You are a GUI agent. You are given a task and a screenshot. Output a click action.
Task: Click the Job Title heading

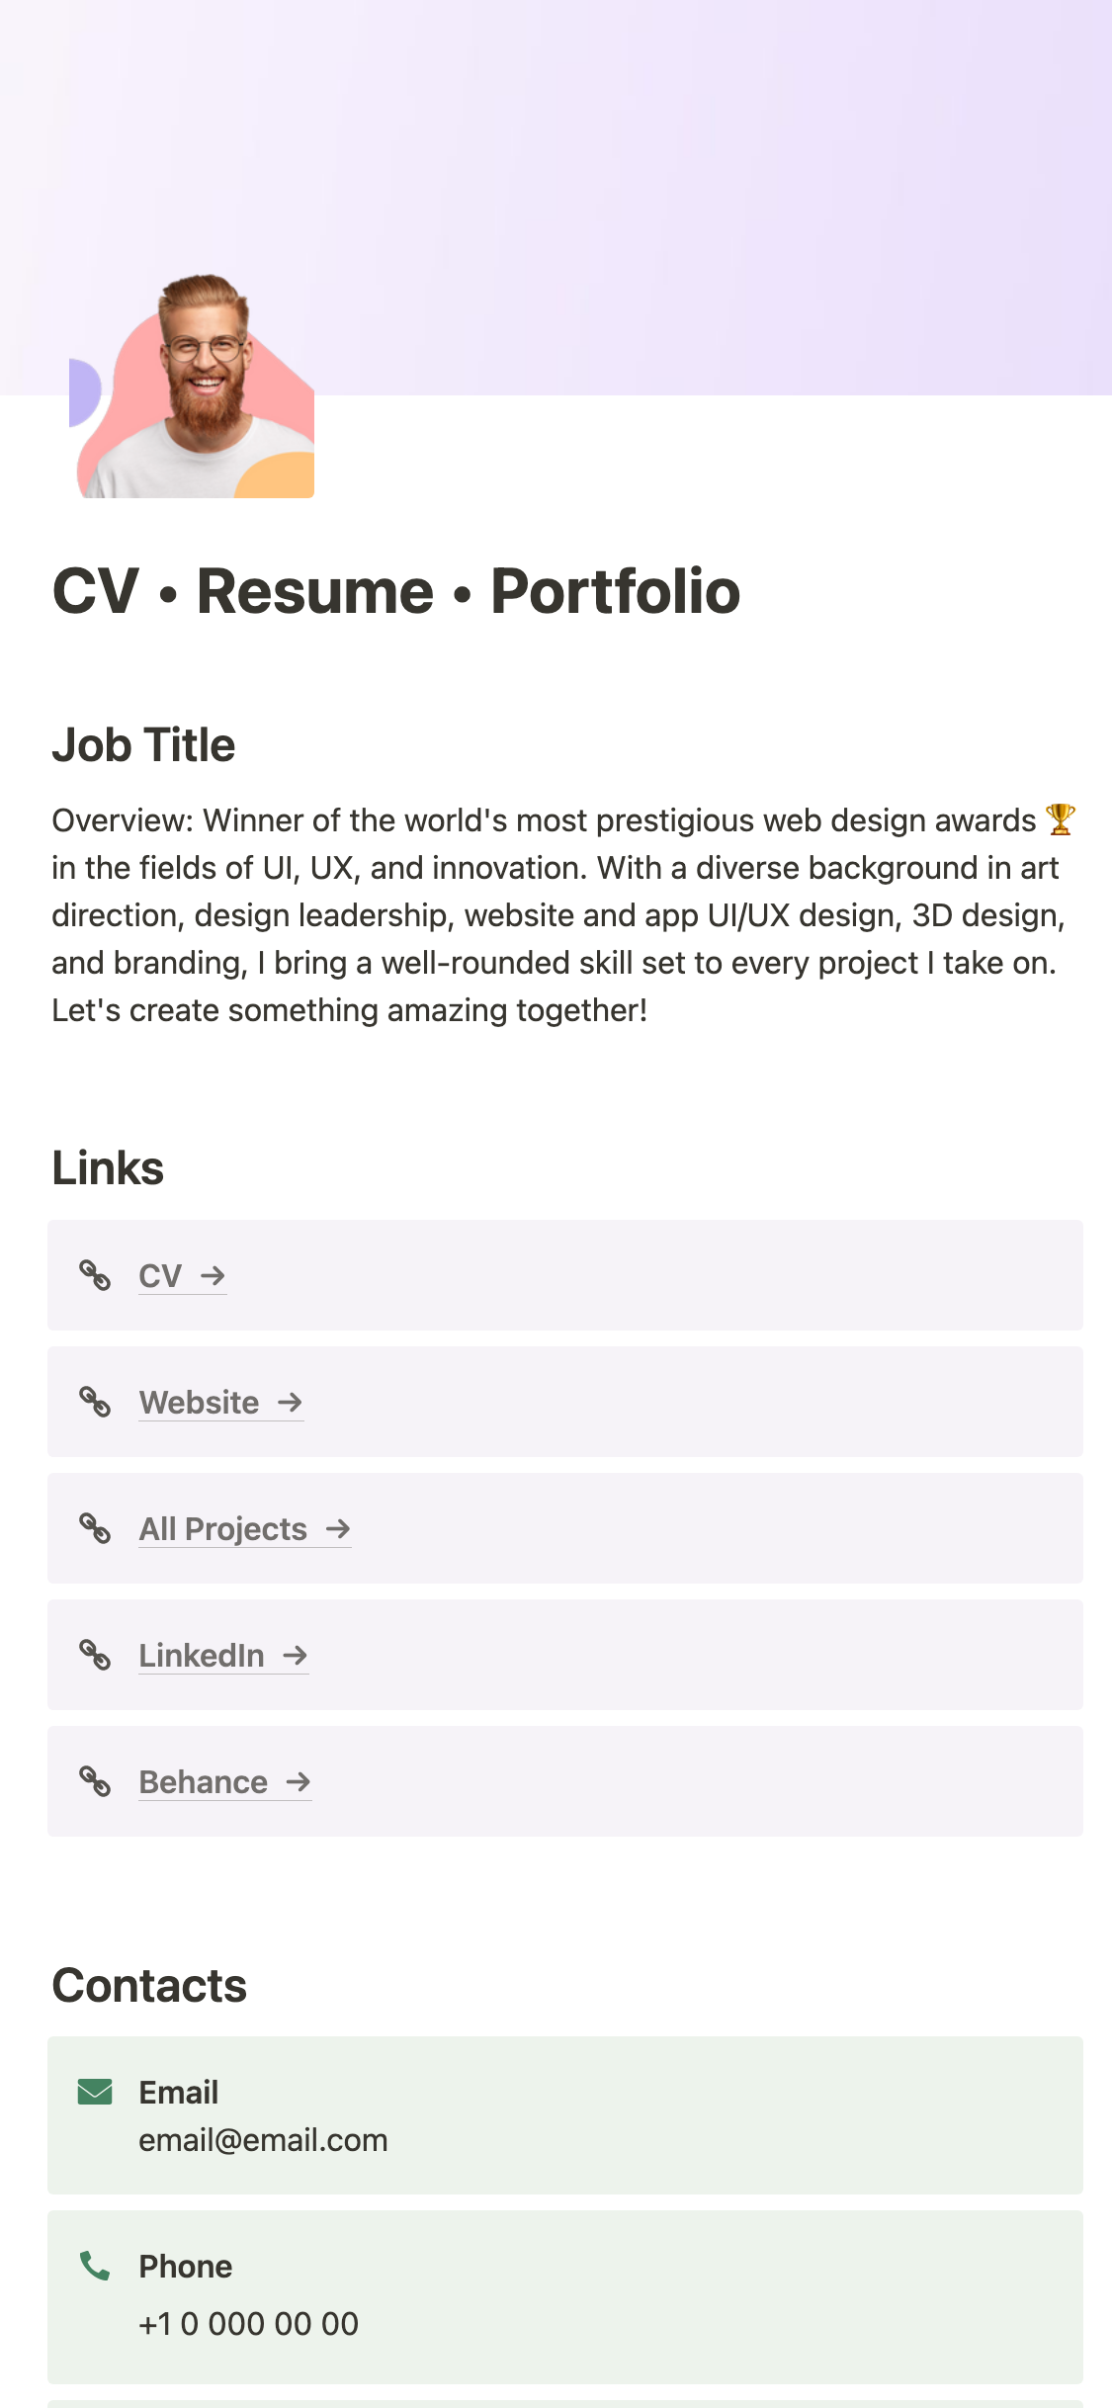pyautogui.click(x=143, y=745)
